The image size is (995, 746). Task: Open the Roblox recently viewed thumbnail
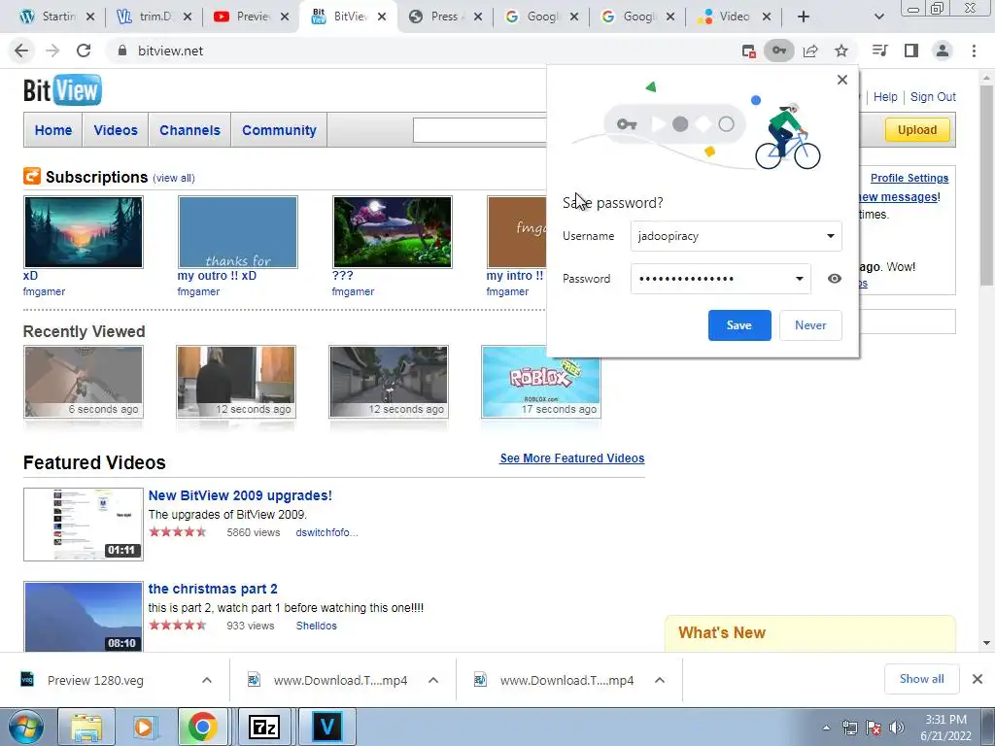coord(540,382)
